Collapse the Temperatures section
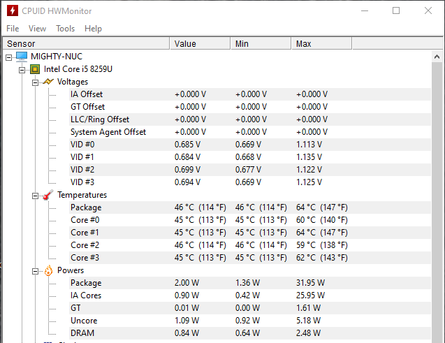The width and height of the screenshot is (445, 343). [x=35, y=196]
